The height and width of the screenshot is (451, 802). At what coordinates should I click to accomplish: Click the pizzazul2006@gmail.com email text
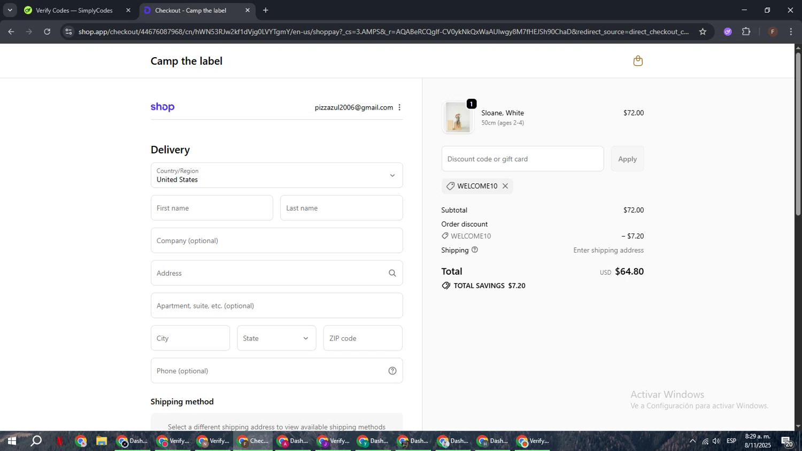click(x=354, y=107)
